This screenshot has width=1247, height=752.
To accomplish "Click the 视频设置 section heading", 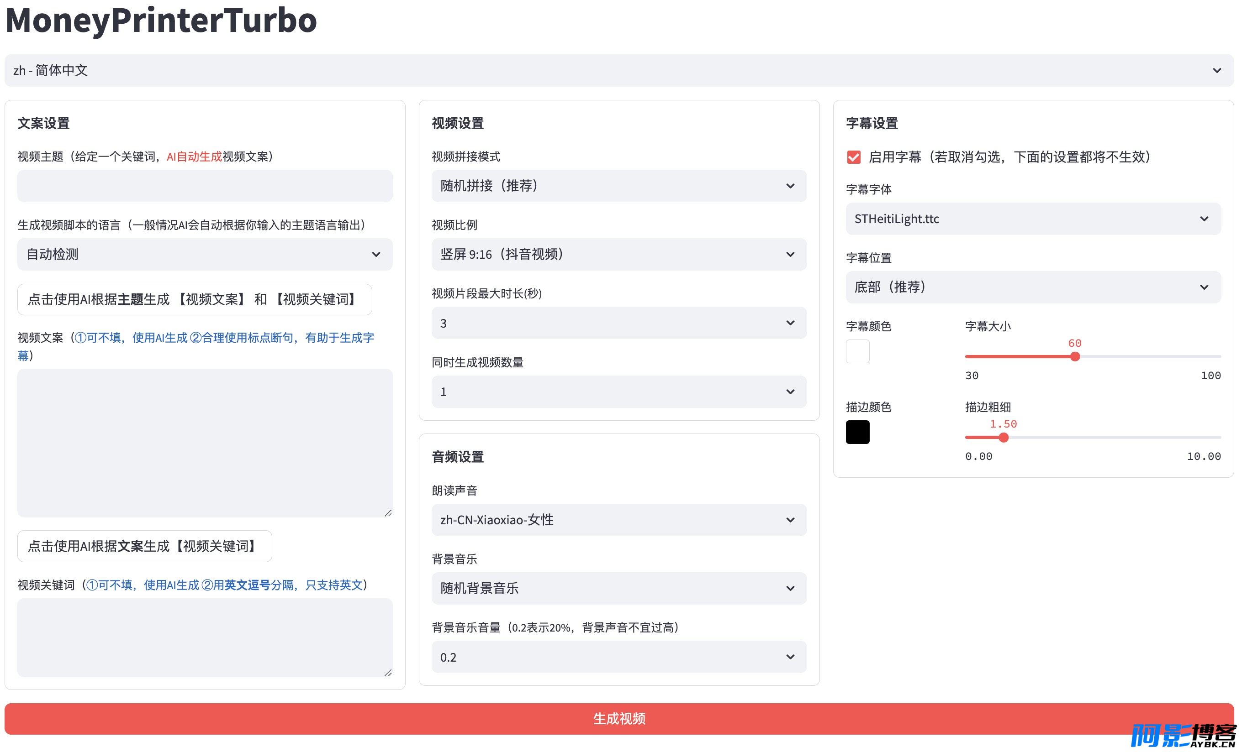I will tap(458, 123).
